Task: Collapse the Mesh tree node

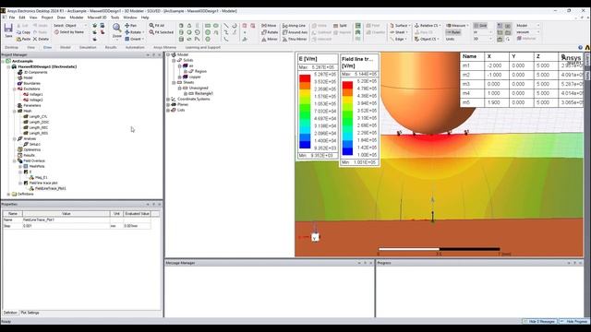Action: [15, 111]
